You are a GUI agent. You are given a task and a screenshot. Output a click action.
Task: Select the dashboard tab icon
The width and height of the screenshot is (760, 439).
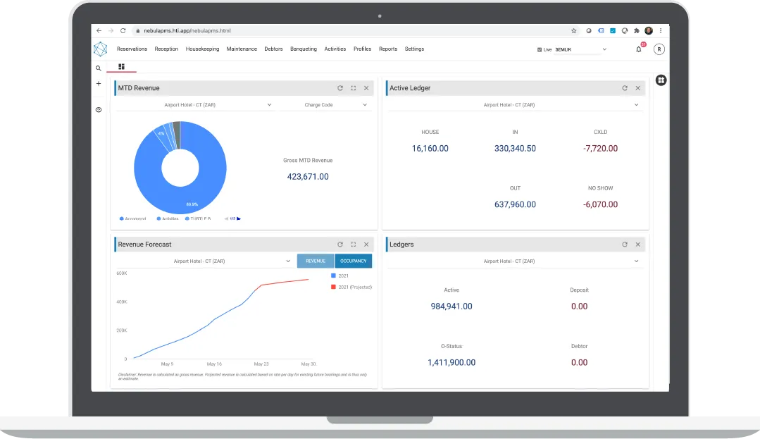(x=122, y=66)
